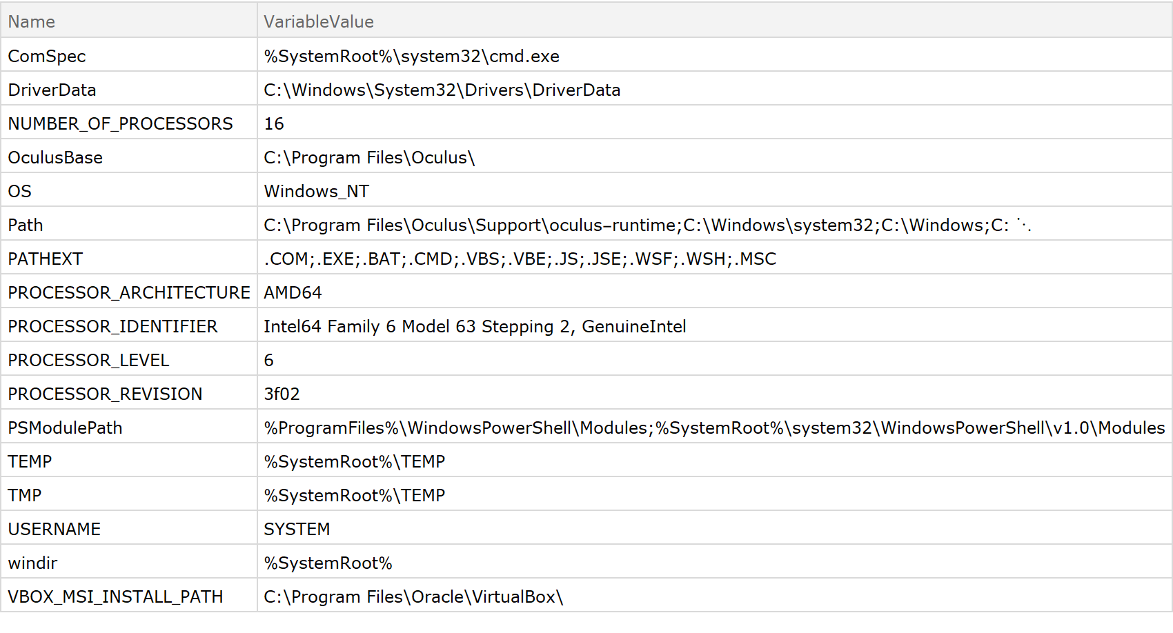Select the PROCESSOR_IDENTIFIER name cell
This screenshot has height=633, width=1173.
click(112, 326)
